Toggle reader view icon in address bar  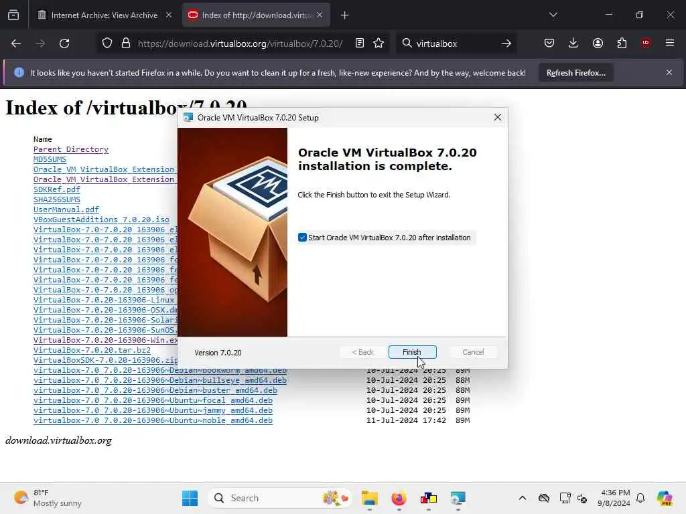pyautogui.click(x=360, y=43)
